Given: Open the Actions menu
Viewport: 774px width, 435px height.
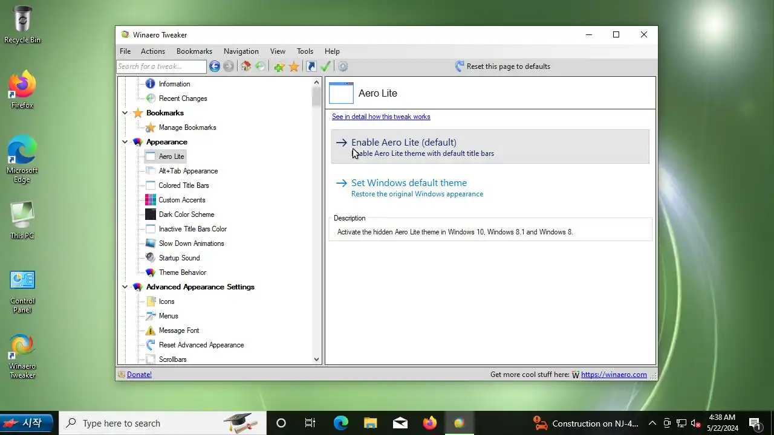Looking at the screenshot, I should (x=153, y=51).
